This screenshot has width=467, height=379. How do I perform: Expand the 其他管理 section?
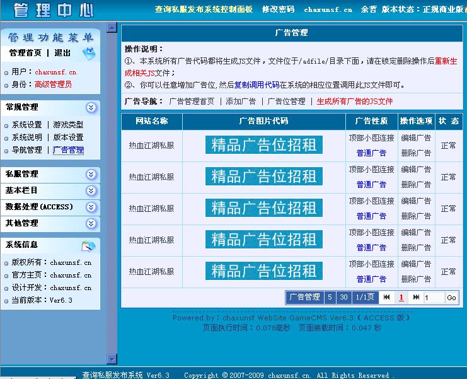92,224
